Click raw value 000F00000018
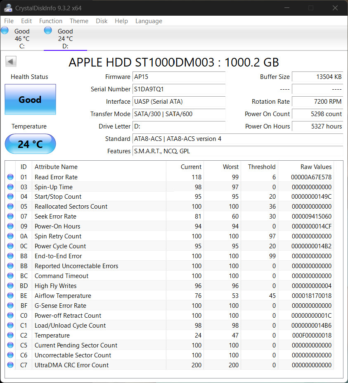The height and width of the screenshot is (383, 348). (312, 335)
